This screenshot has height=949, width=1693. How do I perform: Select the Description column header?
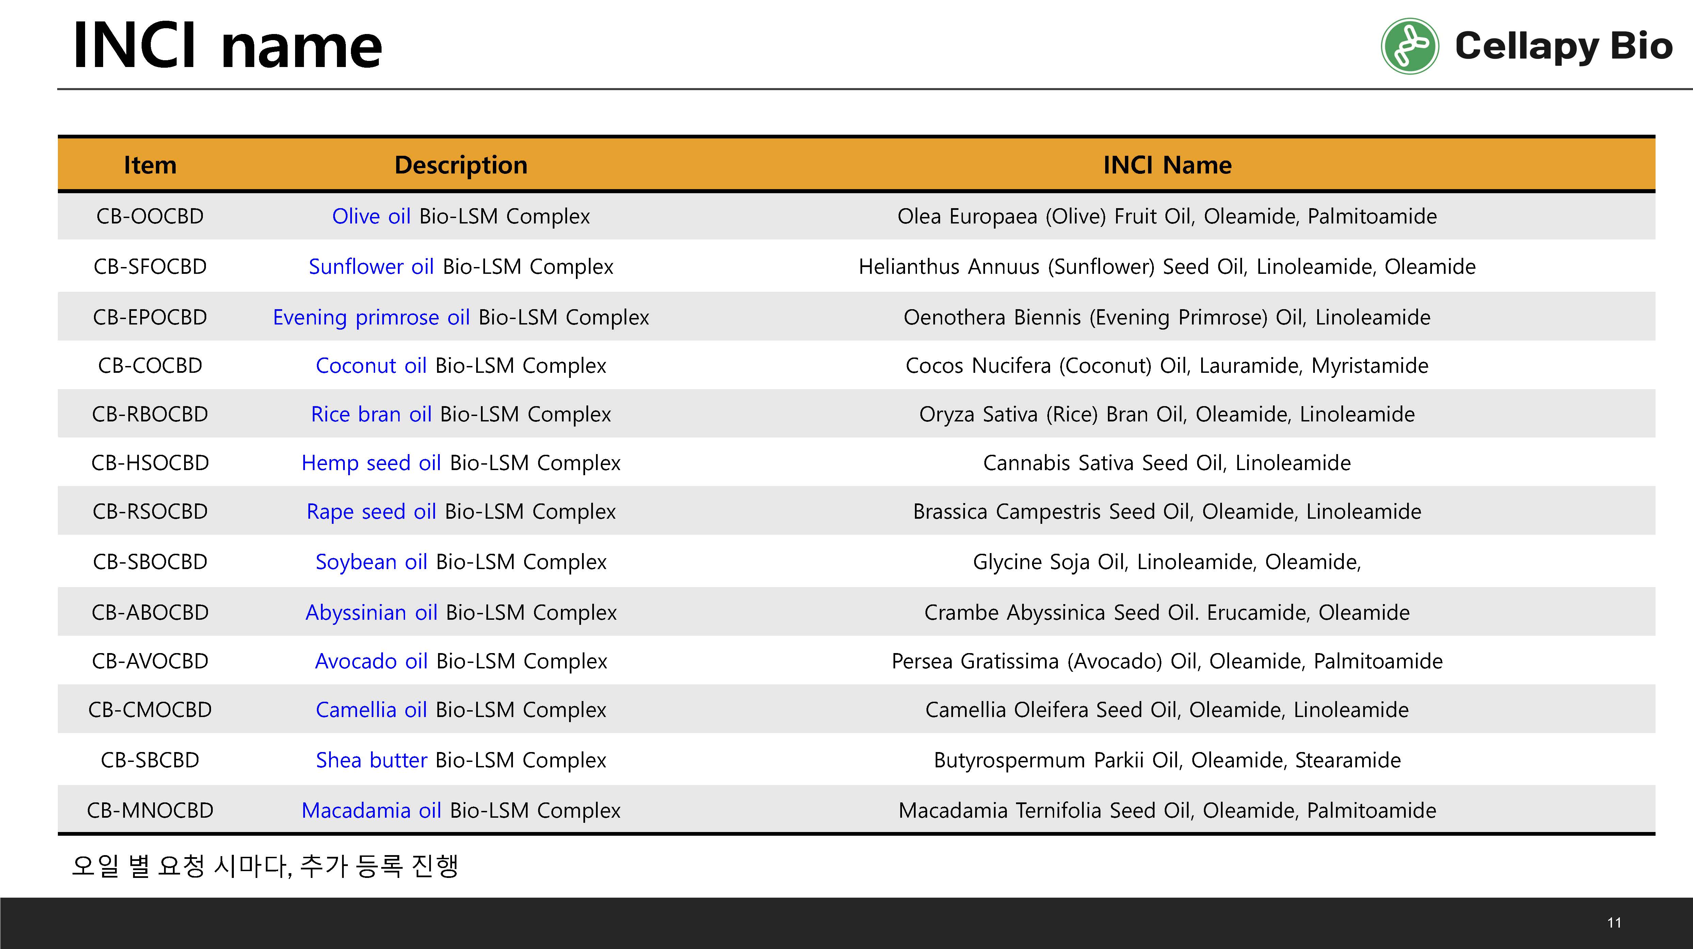(461, 165)
